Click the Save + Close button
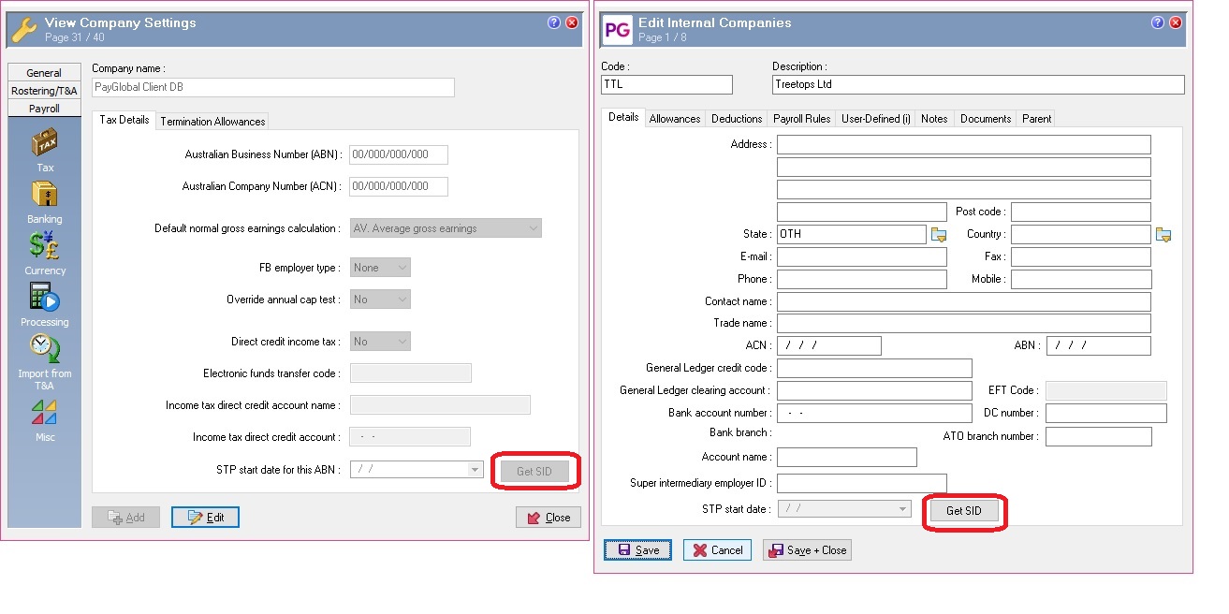1229x614 pixels. (807, 550)
